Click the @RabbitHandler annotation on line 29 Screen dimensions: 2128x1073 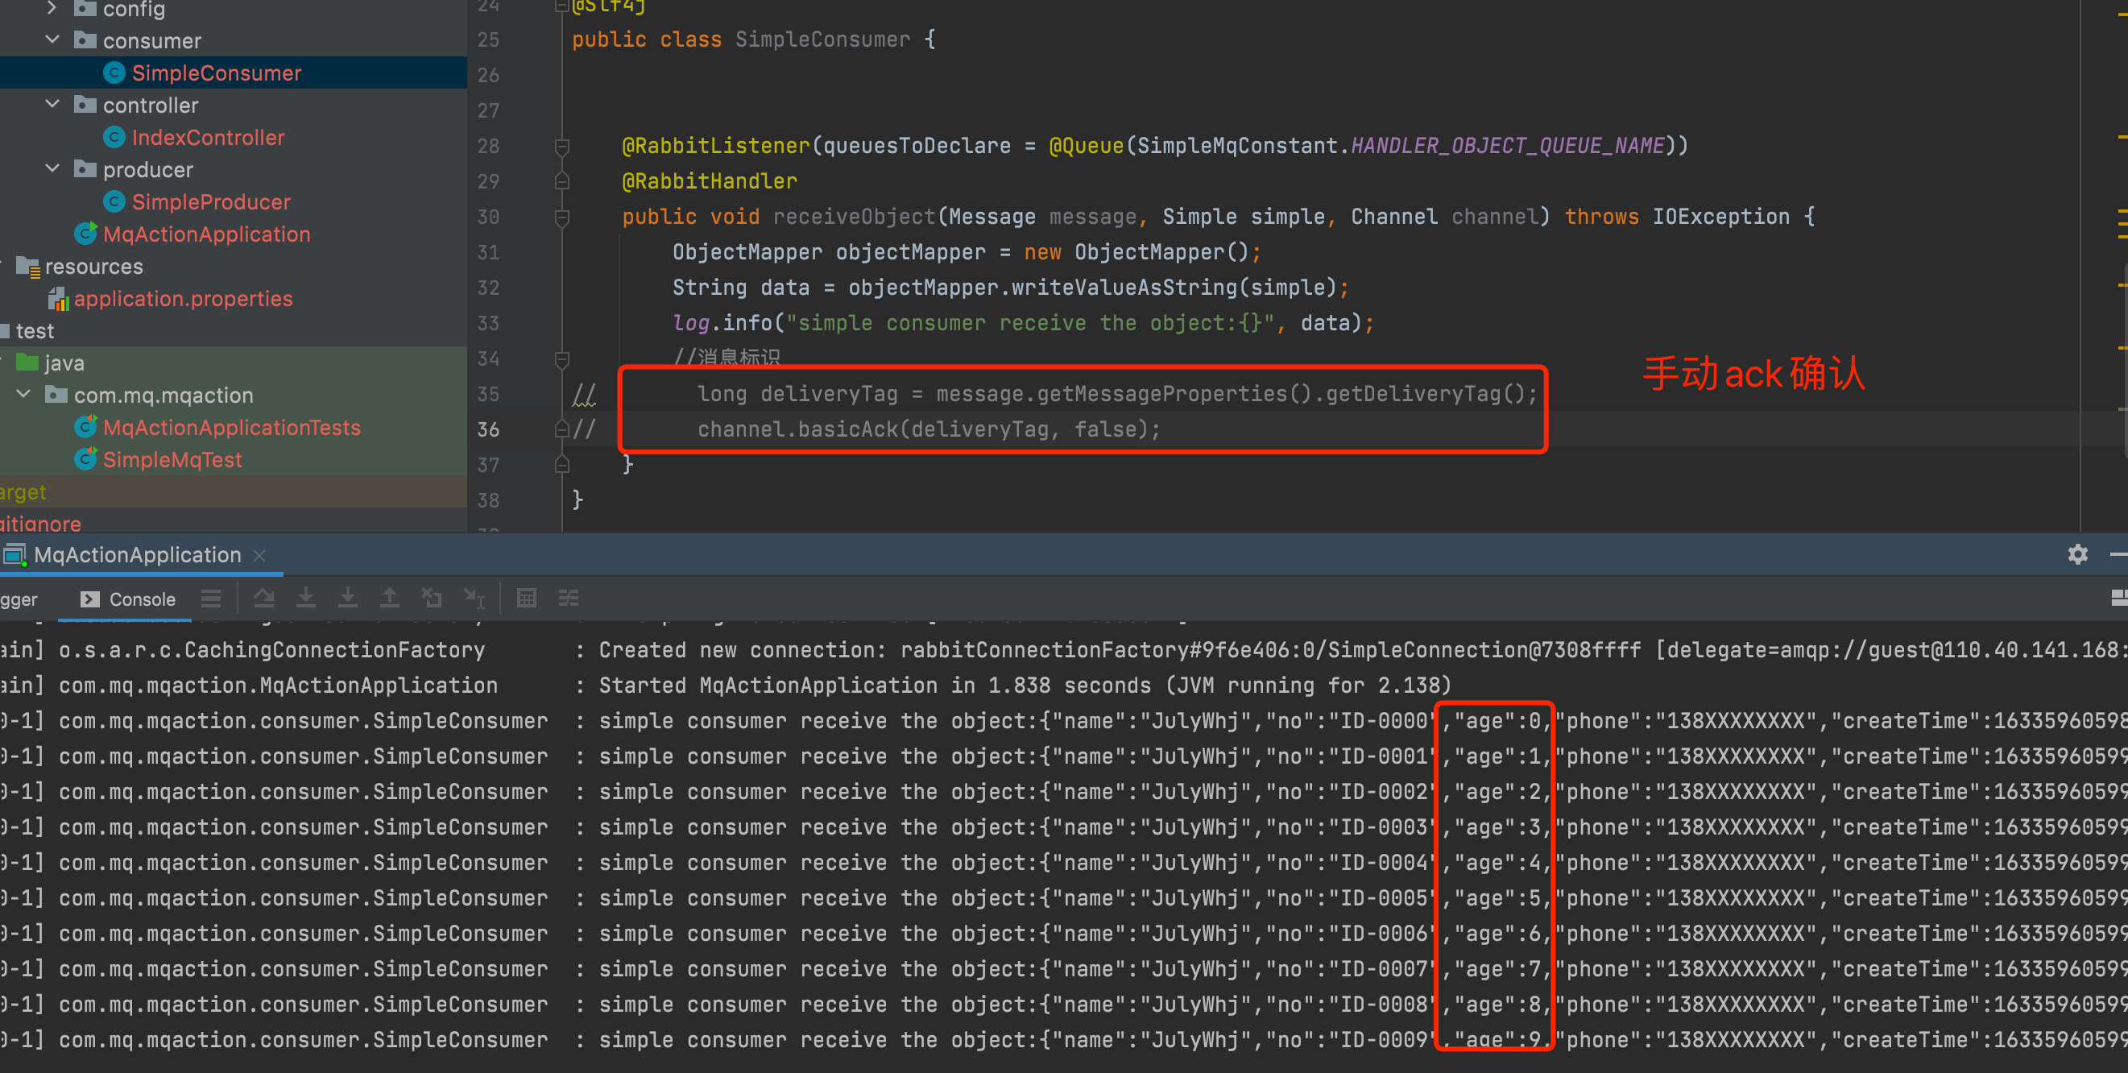coord(709,182)
